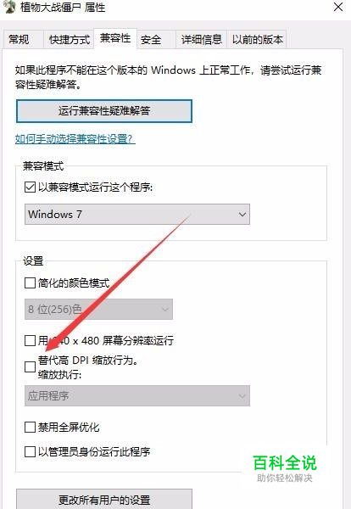Image resolution: width=351 pixels, height=509 pixels.
Task: Enable the 简化的颜色模式 checkbox
Action: tap(31, 282)
